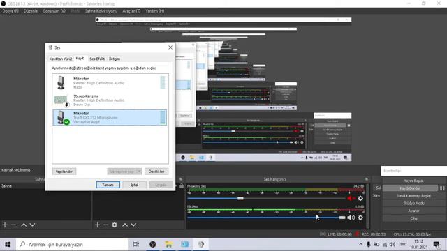Open the Windows Start menu
447x251 pixels.
8,245
